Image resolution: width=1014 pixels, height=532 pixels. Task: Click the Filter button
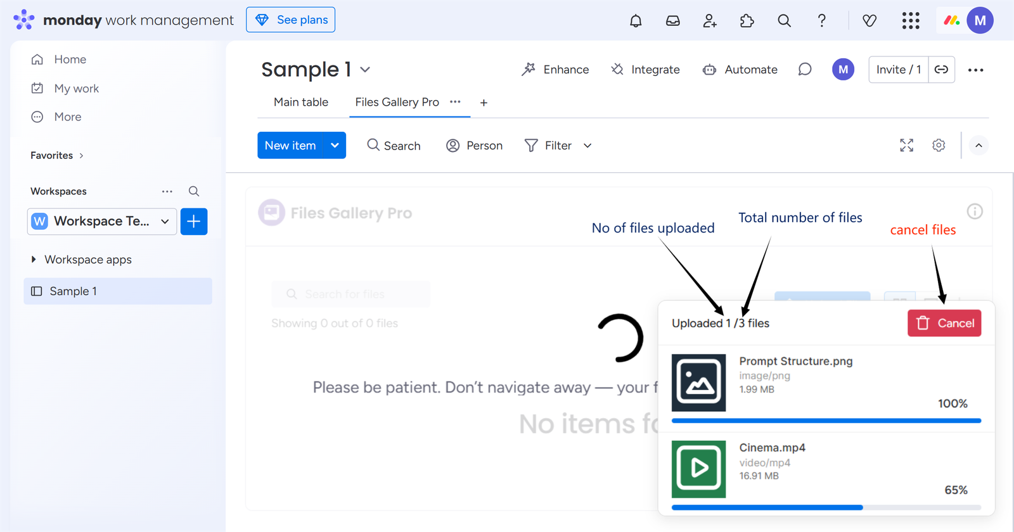coord(548,146)
